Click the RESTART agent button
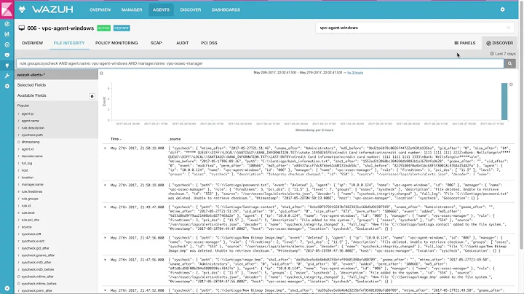This screenshot has width=524, height=294. [x=122, y=28]
